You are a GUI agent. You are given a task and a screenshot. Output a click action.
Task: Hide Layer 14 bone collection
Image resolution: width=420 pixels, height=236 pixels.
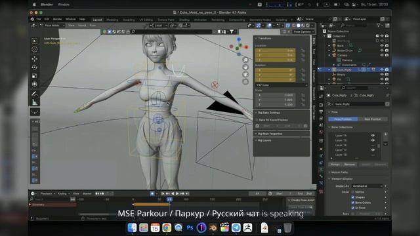[x=373, y=136]
